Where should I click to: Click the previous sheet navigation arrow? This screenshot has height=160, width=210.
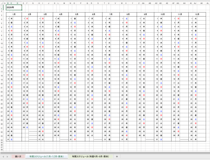pos(3,157)
